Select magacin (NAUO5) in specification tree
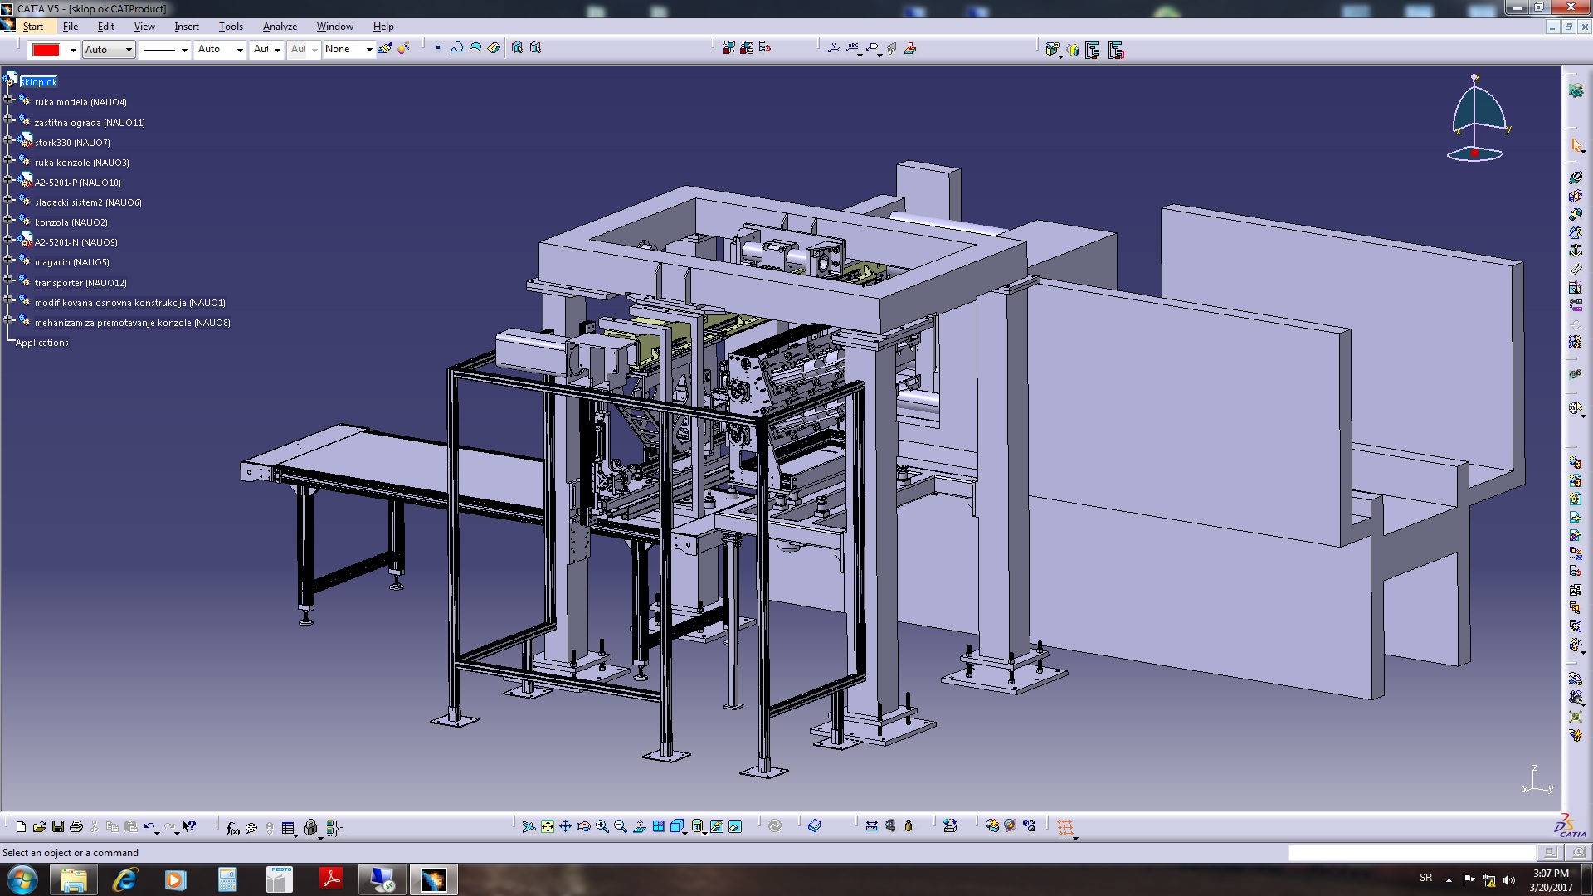 (71, 262)
